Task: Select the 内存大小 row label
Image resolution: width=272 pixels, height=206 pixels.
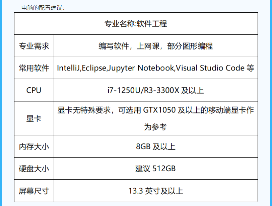Action: pyautogui.click(x=34, y=147)
